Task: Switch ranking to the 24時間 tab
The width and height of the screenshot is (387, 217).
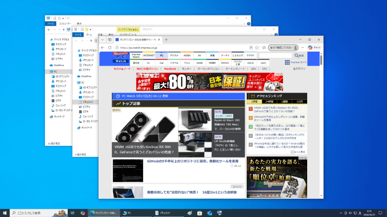Action: (269, 102)
